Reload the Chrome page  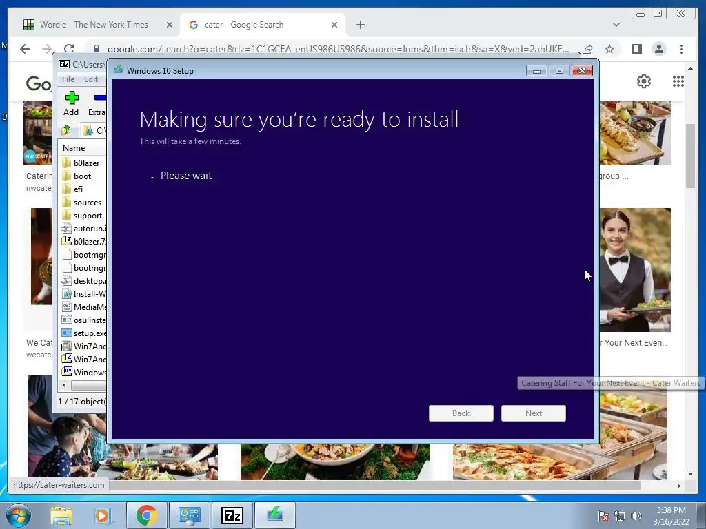pyautogui.click(x=69, y=49)
